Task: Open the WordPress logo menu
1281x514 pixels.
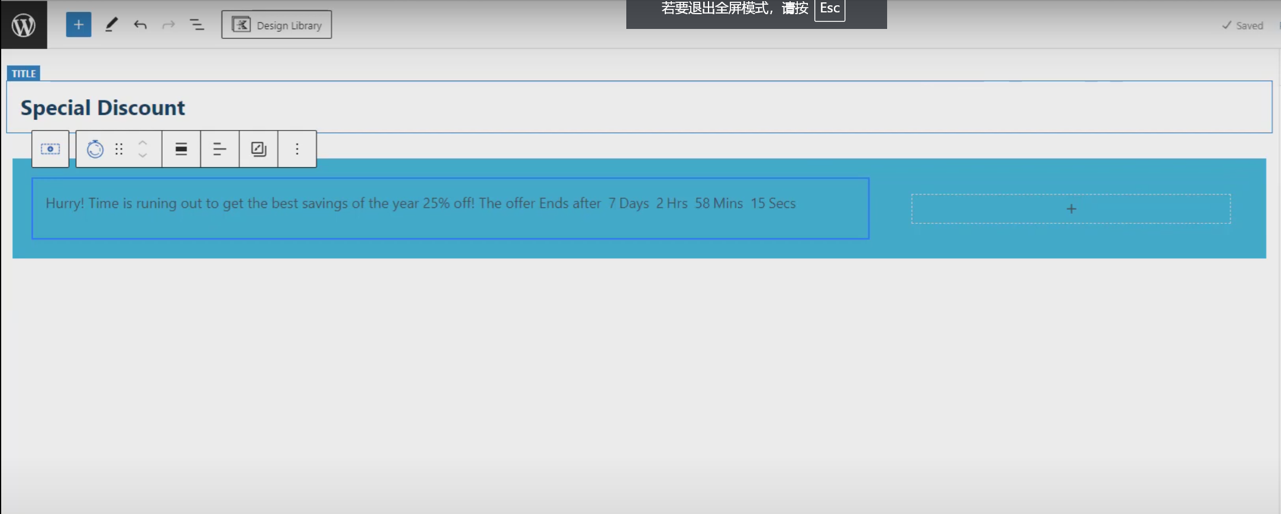Action: tap(24, 25)
